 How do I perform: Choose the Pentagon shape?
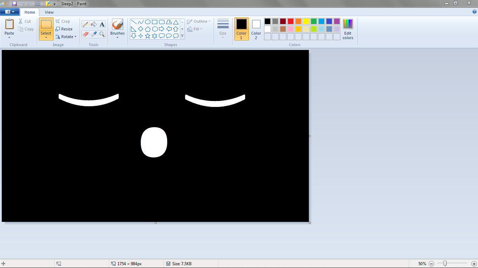coord(148,29)
